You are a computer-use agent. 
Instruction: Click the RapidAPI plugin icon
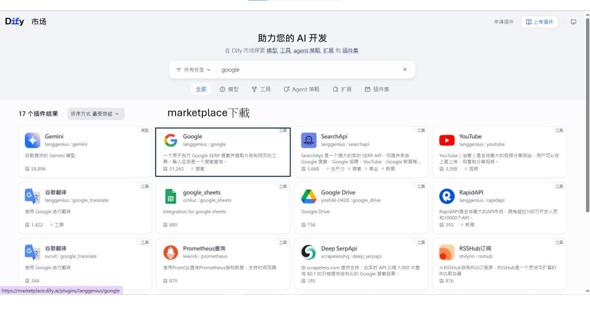coord(447,196)
